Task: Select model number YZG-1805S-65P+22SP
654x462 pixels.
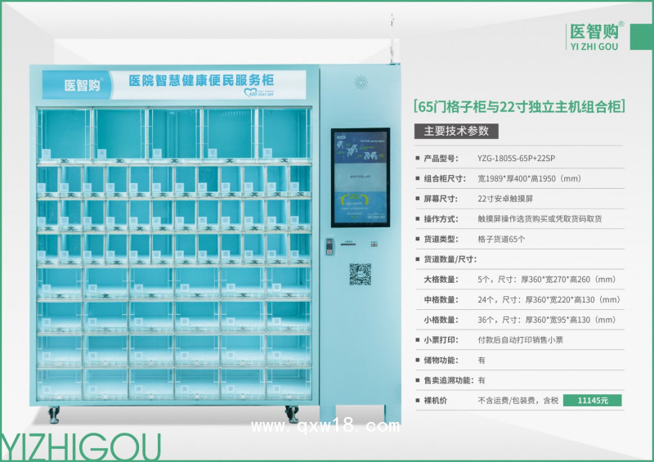Action: [x=516, y=158]
